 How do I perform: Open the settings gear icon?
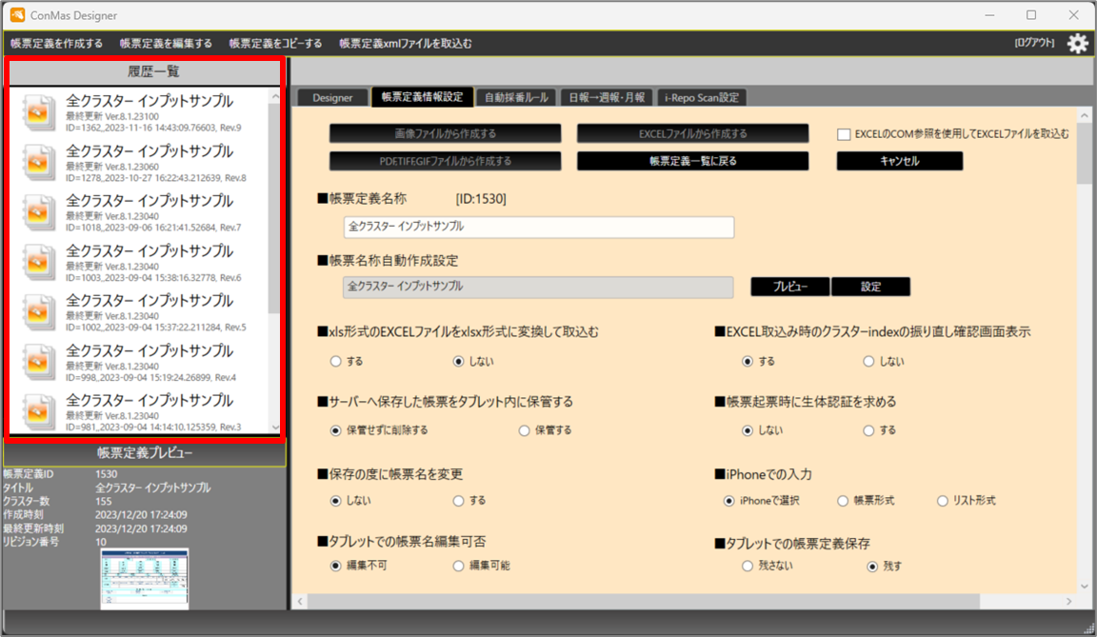1077,43
